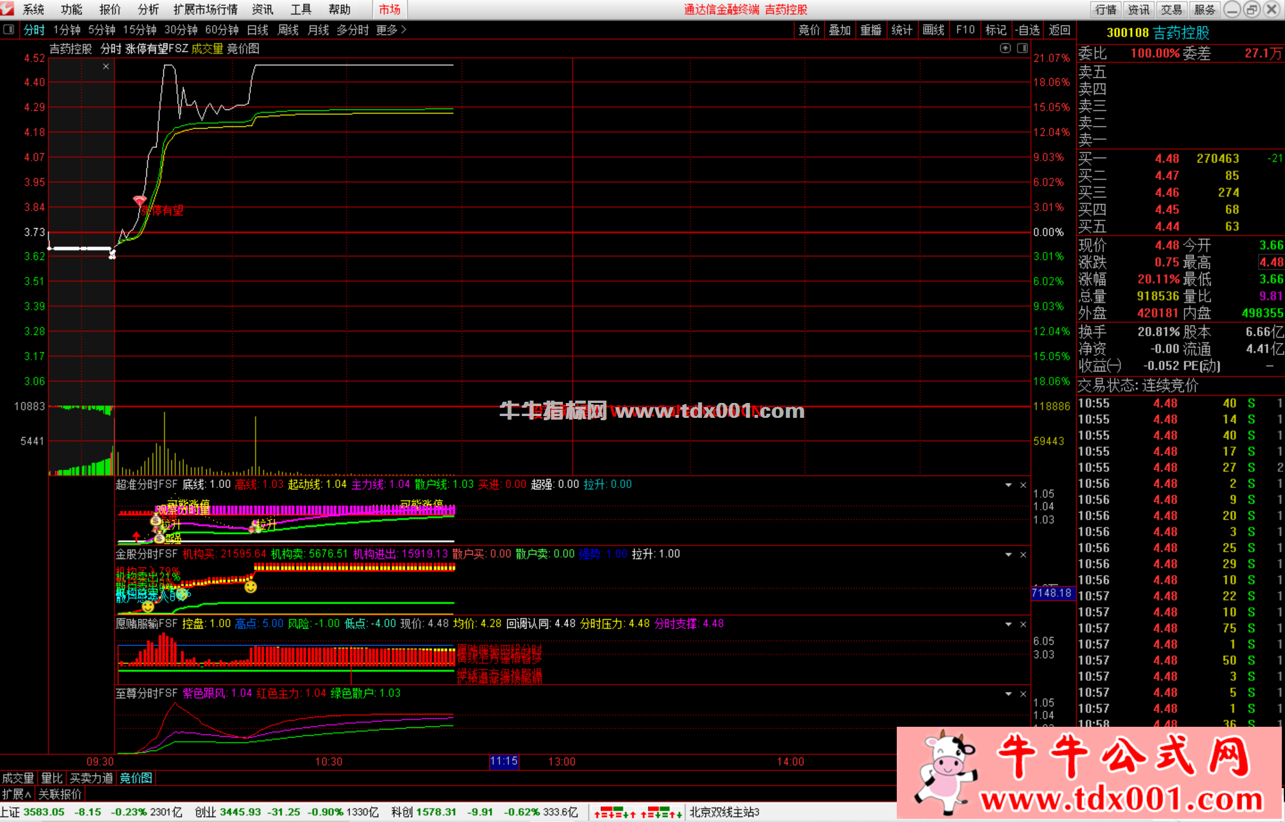The height and width of the screenshot is (822, 1285).
Task: Open the 工具 menu
Action: (x=301, y=9)
